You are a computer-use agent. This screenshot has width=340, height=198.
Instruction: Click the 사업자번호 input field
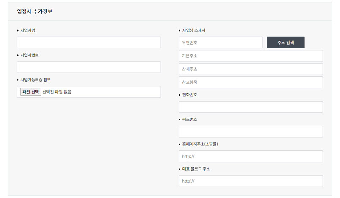pyautogui.click(x=89, y=67)
